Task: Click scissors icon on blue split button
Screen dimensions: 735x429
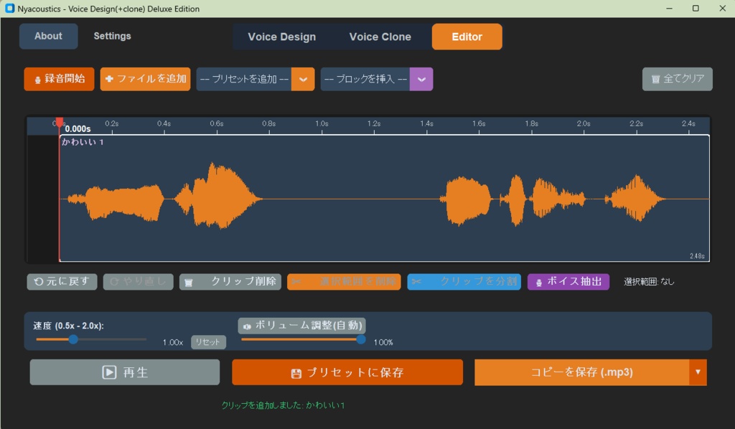Action: coord(416,281)
